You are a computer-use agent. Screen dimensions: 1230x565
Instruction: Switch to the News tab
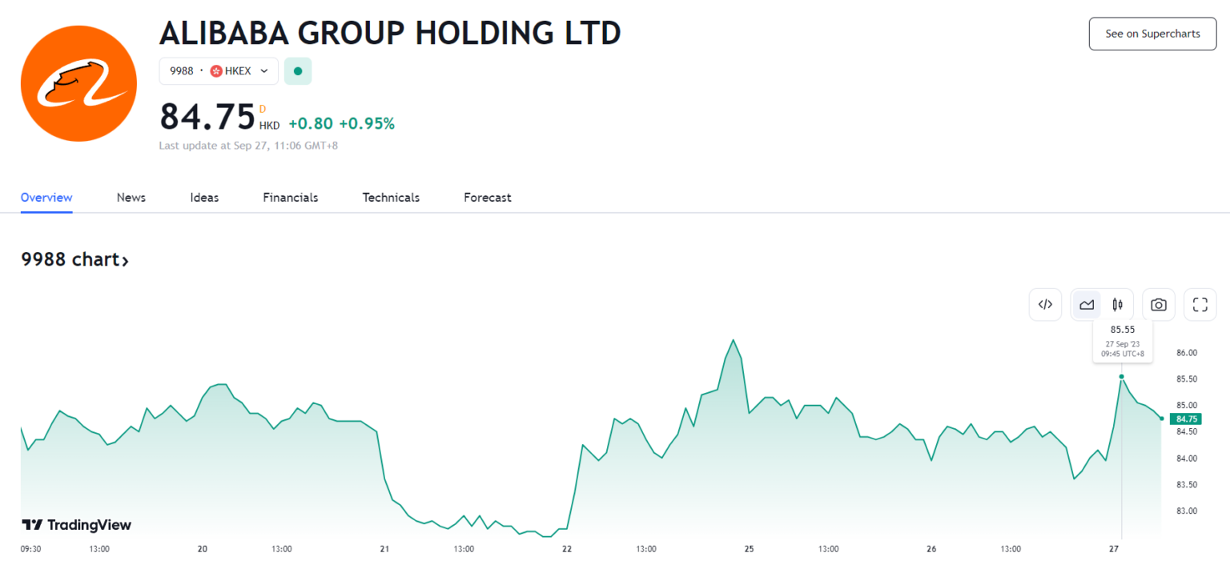click(x=131, y=197)
